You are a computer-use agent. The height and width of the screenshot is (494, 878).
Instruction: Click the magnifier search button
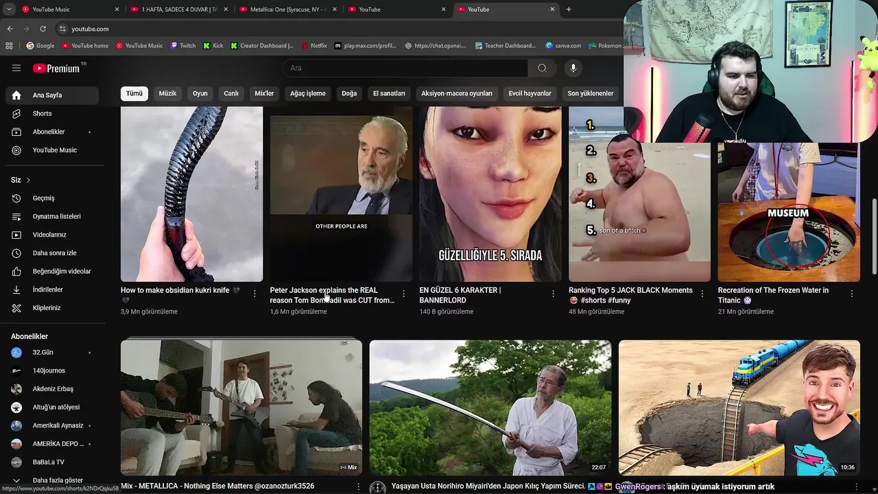coord(542,68)
